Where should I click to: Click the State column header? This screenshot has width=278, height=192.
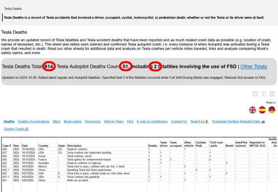click(62, 145)
